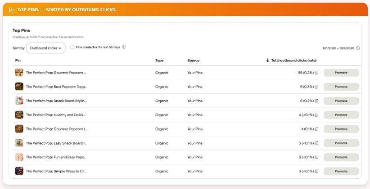Click icon next to 4 (0.1%) value

pyautogui.click(x=317, y=129)
